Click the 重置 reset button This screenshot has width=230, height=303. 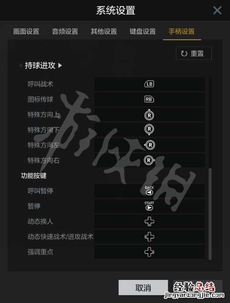[194, 53]
